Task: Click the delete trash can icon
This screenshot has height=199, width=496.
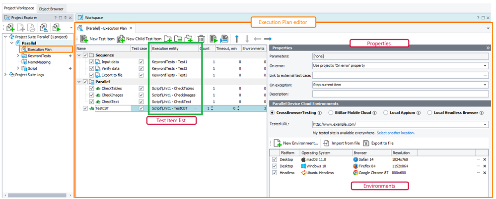Action: pyautogui.click(x=201, y=39)
